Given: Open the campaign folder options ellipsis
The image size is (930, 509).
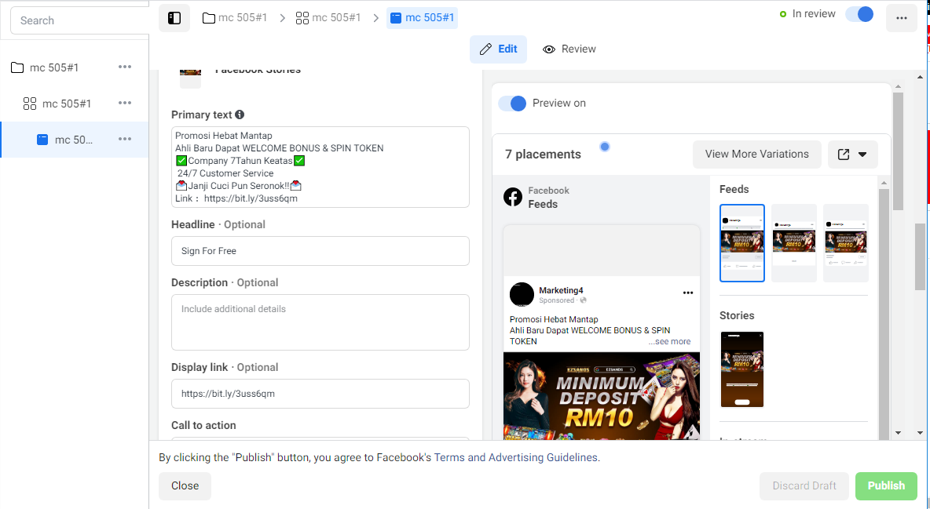Looking at the screenshot, I should 125,67.
